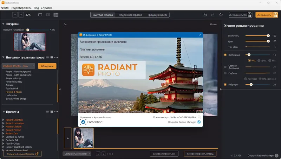
Task: Switch smart presets to grid view
Action: [x=47, y=58]
